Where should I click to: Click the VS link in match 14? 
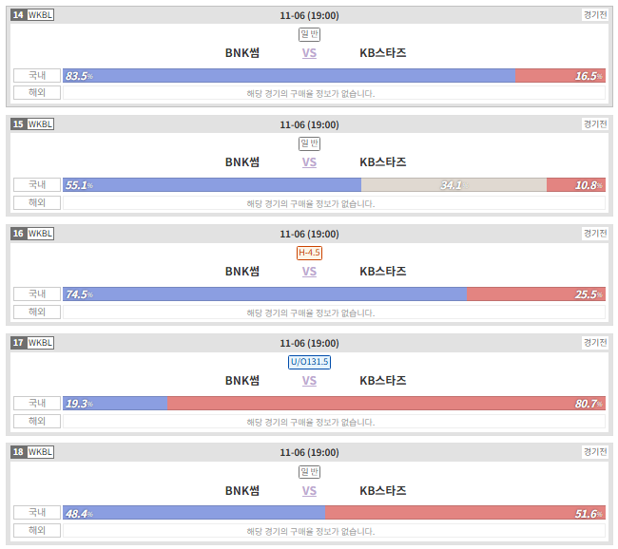coord(309,53)
